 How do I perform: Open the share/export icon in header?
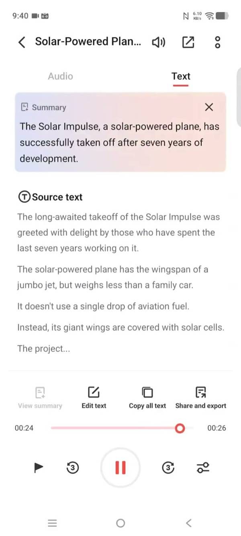(x=188, y=42)
